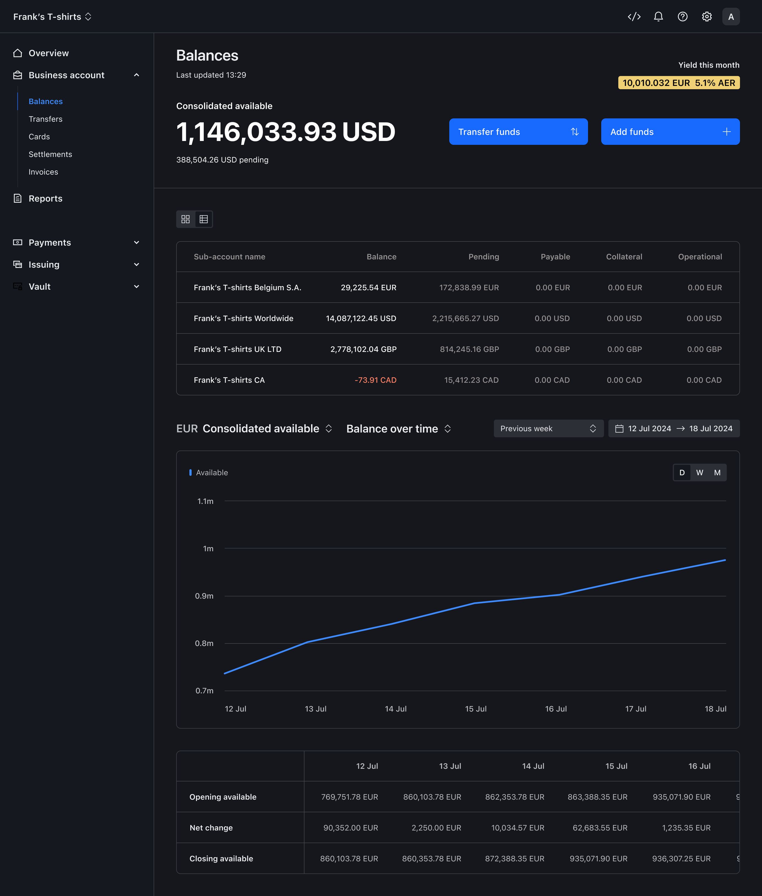The height and width of the screenshot is (896, 762).
Task: Click Add funds button
Action: coord(670,132)
